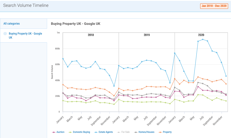
Task: Select the 2019 year section label
Action: tap(147, 35)
